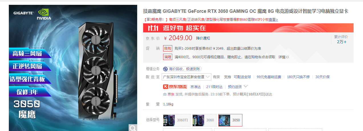Click the 满赠 gift promotion tag
Screen dimensions: 363x131
pos(167,57)
